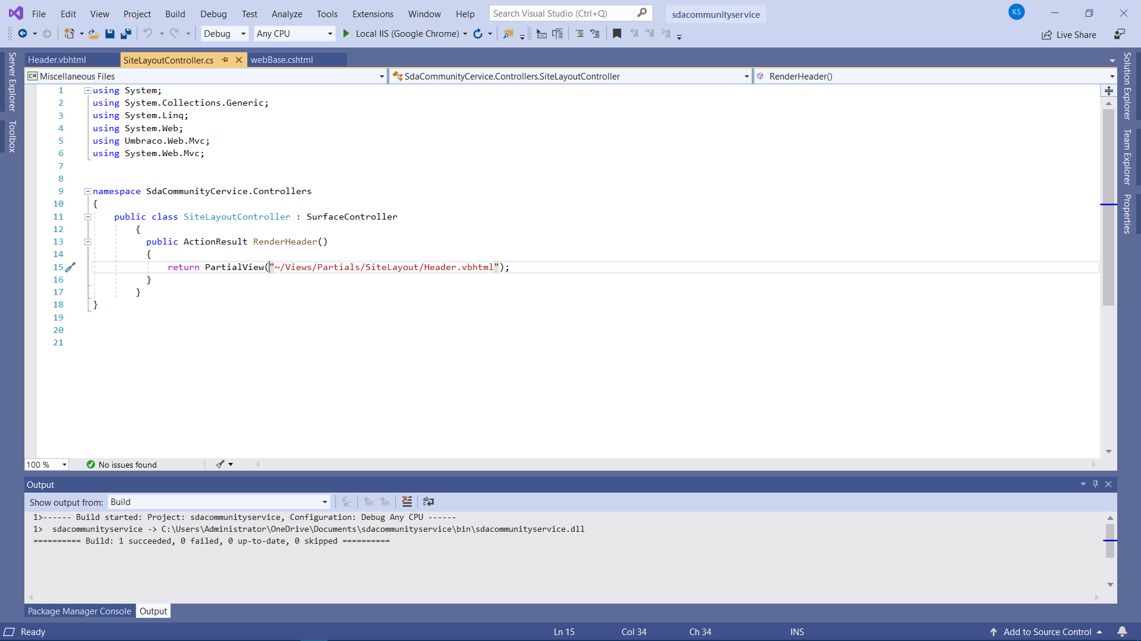Image resolution: width=1141 pixels, height=641 pixels.
Task: Click the split editor handle above scrollbar
Action: pyautogui.click(x=1109, y=91)
